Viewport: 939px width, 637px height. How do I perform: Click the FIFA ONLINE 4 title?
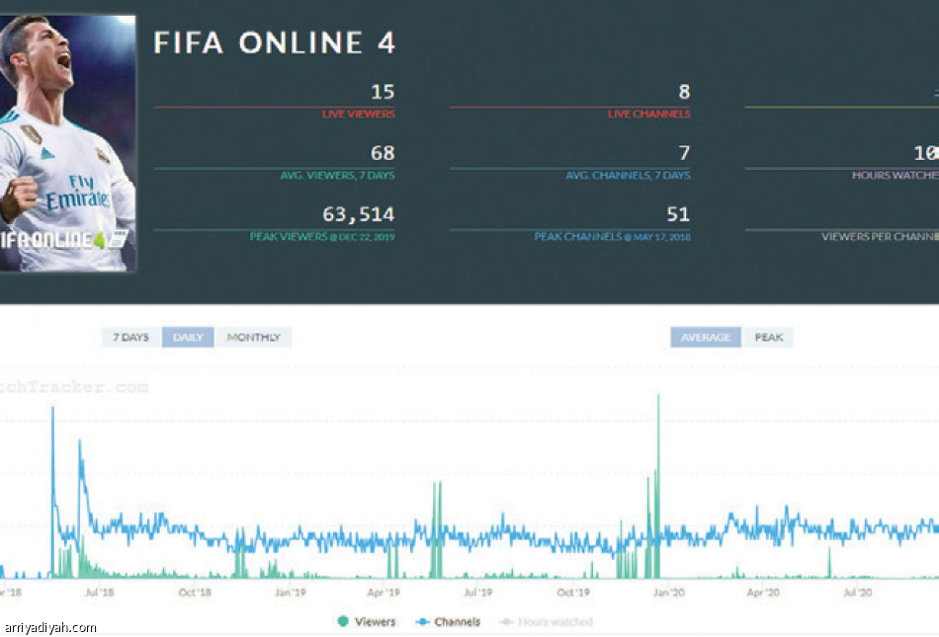click(x=274, y=43)
